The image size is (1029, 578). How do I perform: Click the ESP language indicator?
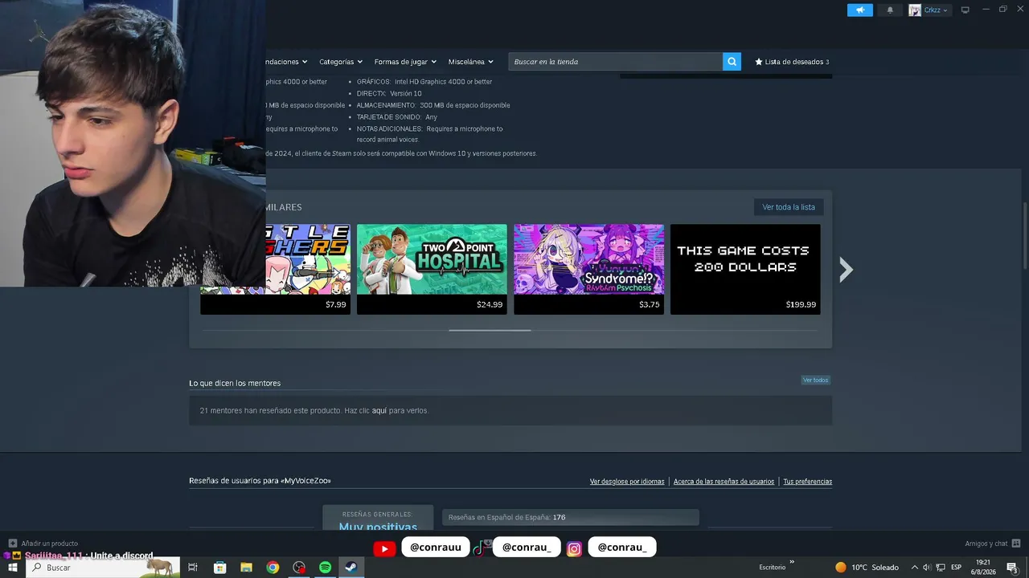(957, 568)
